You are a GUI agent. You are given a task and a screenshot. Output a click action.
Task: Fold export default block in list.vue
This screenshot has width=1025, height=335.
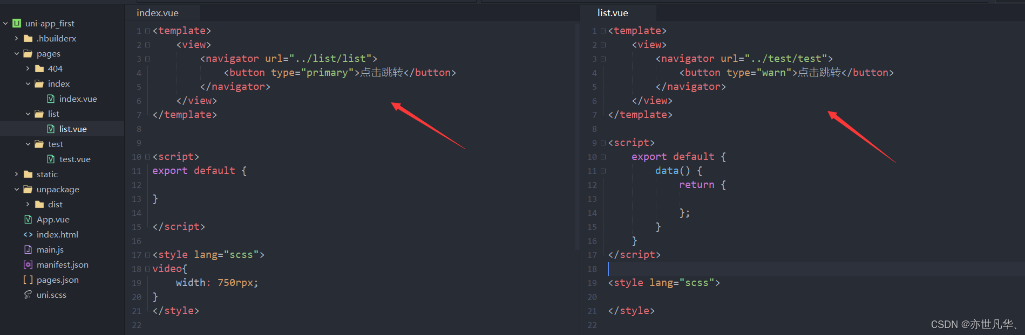(x=603, y=157)
